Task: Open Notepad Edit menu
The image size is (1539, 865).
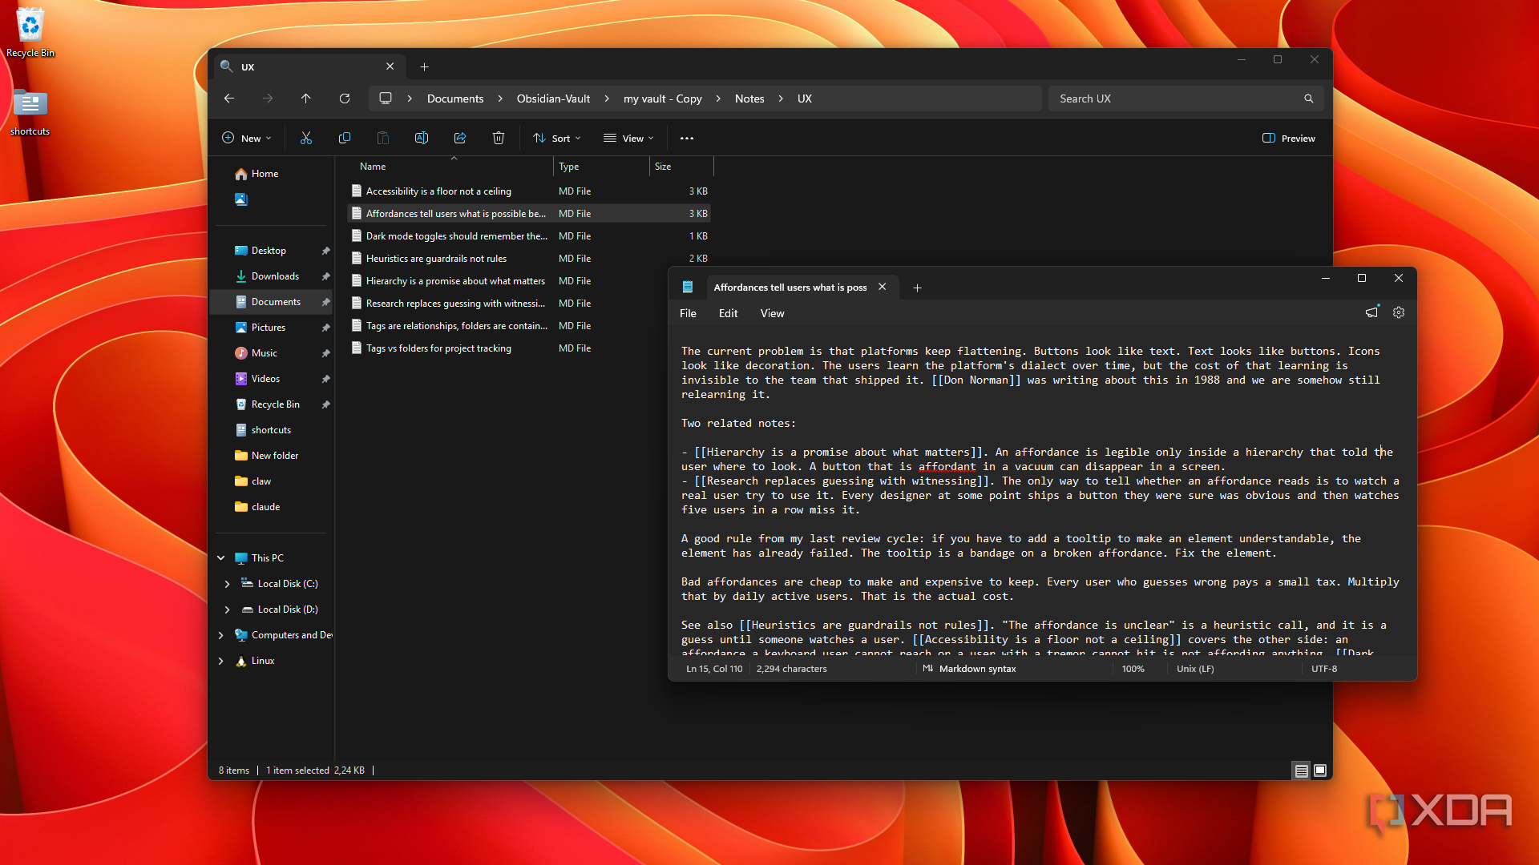Action: coord(728,313)
